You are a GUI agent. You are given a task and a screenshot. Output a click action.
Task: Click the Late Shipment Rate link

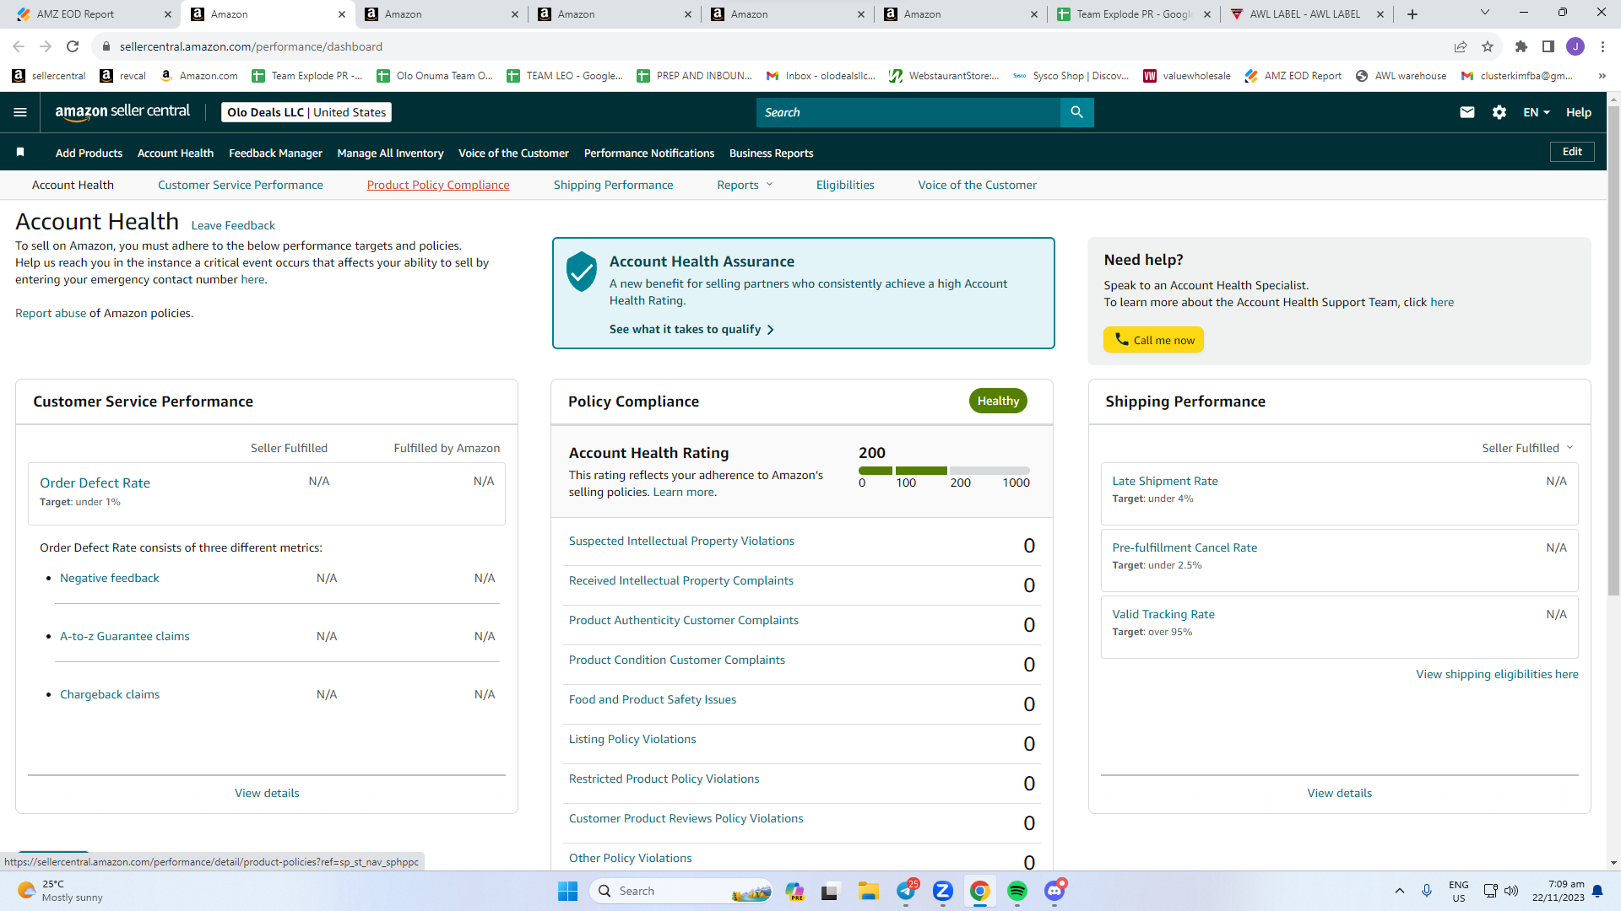[1165, 481]
